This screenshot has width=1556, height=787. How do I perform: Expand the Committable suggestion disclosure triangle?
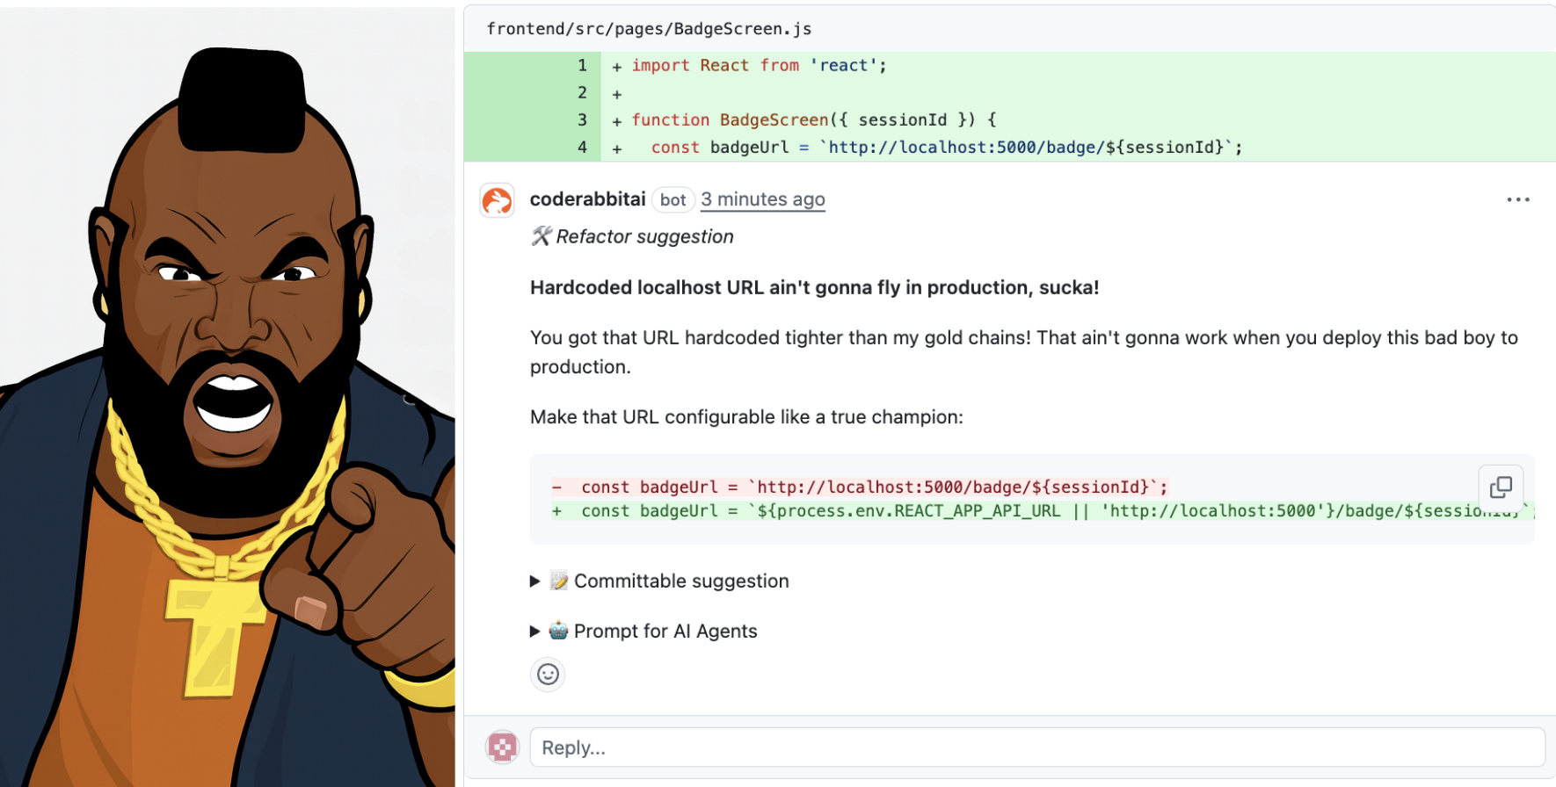click(x=534, y=581)
